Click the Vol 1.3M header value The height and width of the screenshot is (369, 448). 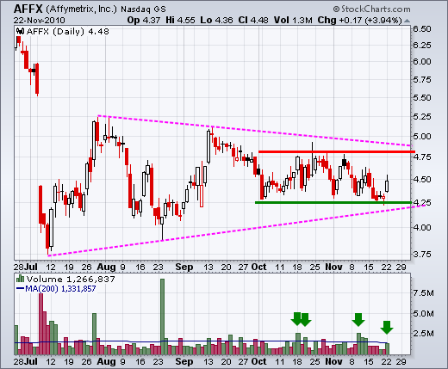point(293,20)
